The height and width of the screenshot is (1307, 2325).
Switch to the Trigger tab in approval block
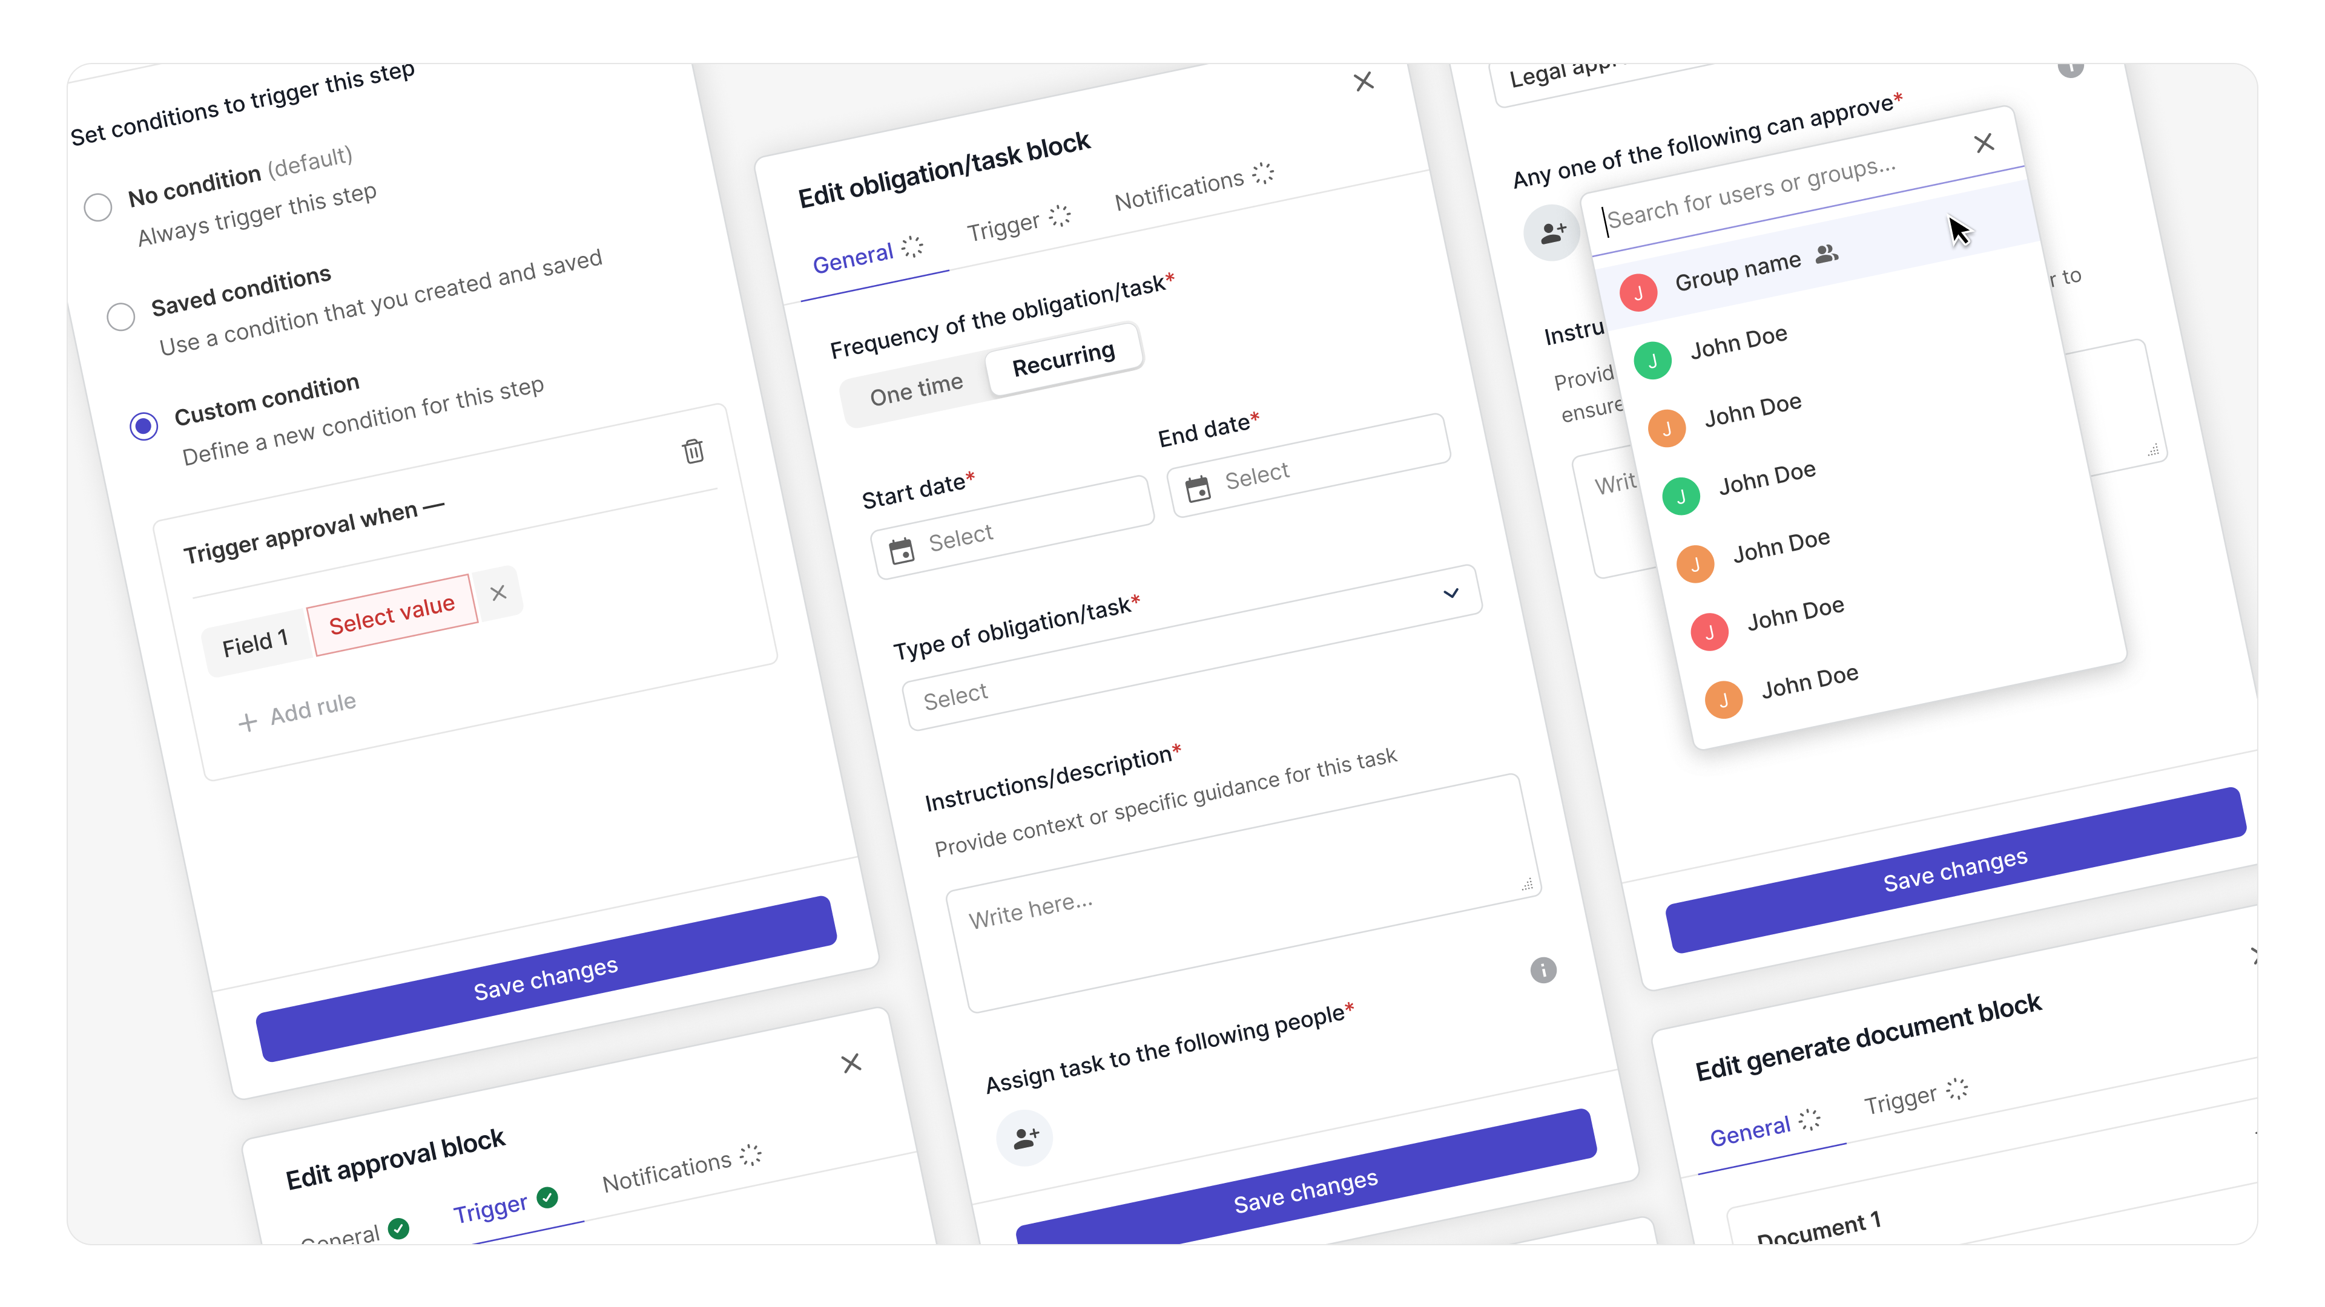click(x=490, y=1204)
